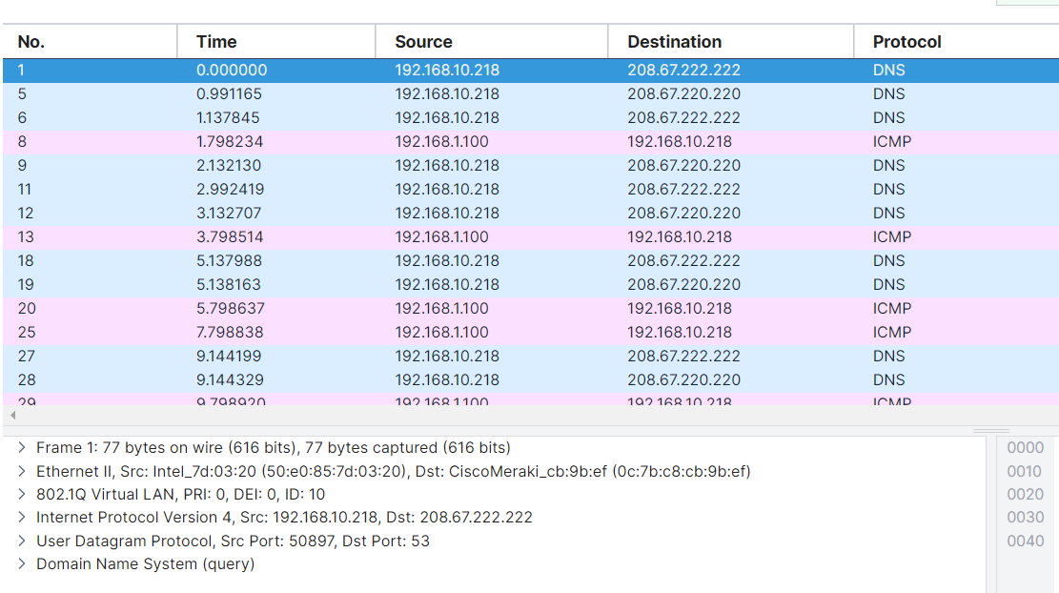Screen dimensions: 1059x593
Task: Sort packets by the Time column
Action: coord(215,42)
